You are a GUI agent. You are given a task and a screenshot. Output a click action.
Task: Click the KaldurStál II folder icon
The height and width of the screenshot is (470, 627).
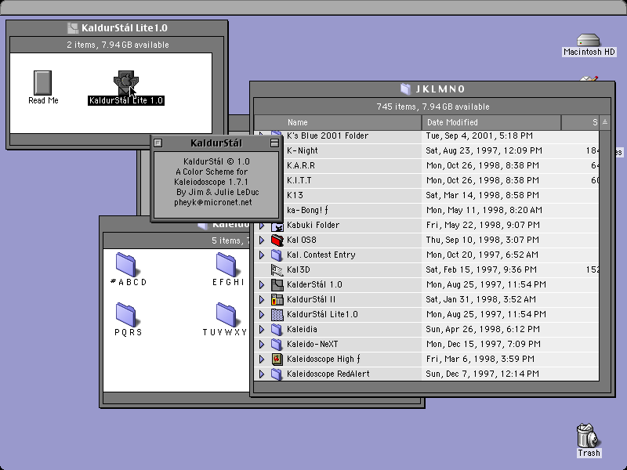(x=277, y=300)
